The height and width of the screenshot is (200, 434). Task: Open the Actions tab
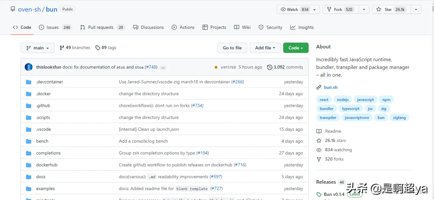183,27
